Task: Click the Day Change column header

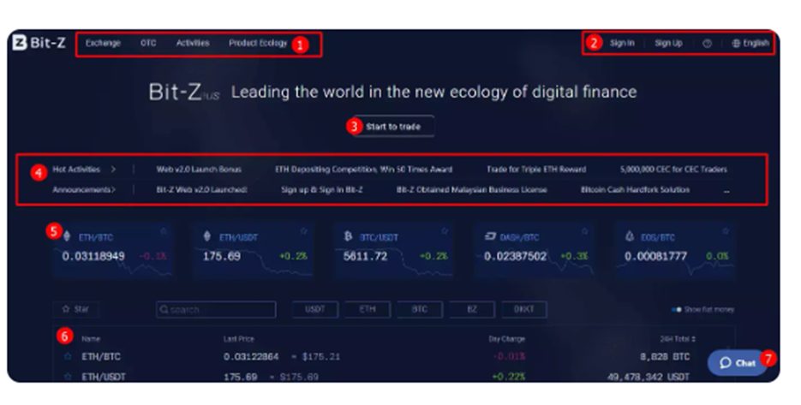Action: point(506,338)
